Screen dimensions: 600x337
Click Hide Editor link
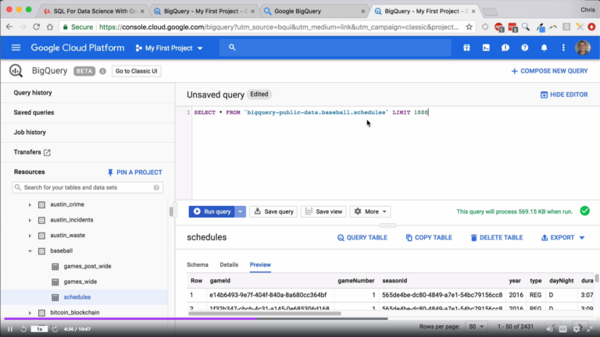(564, 94)
